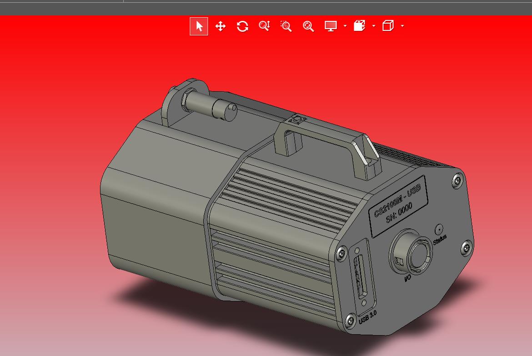Pick the Rotate view tool

(242, 26)
